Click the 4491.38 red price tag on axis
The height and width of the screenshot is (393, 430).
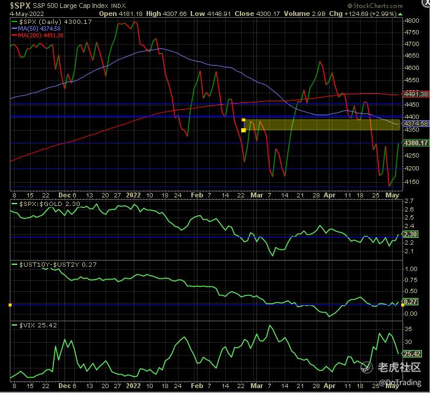click(x=416, y=94)
